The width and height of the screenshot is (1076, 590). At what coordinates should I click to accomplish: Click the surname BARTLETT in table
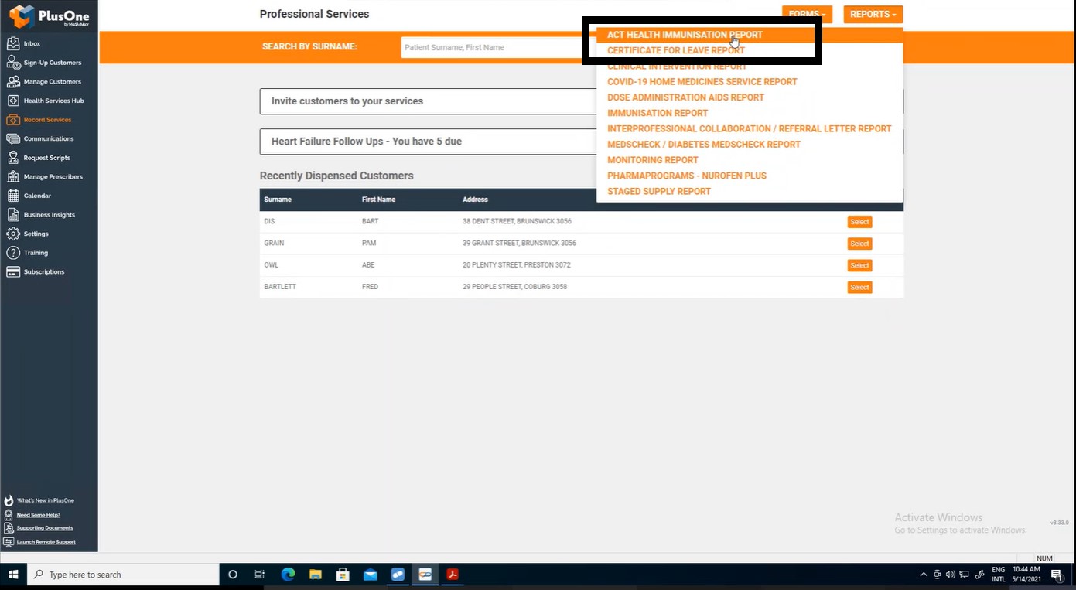click(280, 287)
